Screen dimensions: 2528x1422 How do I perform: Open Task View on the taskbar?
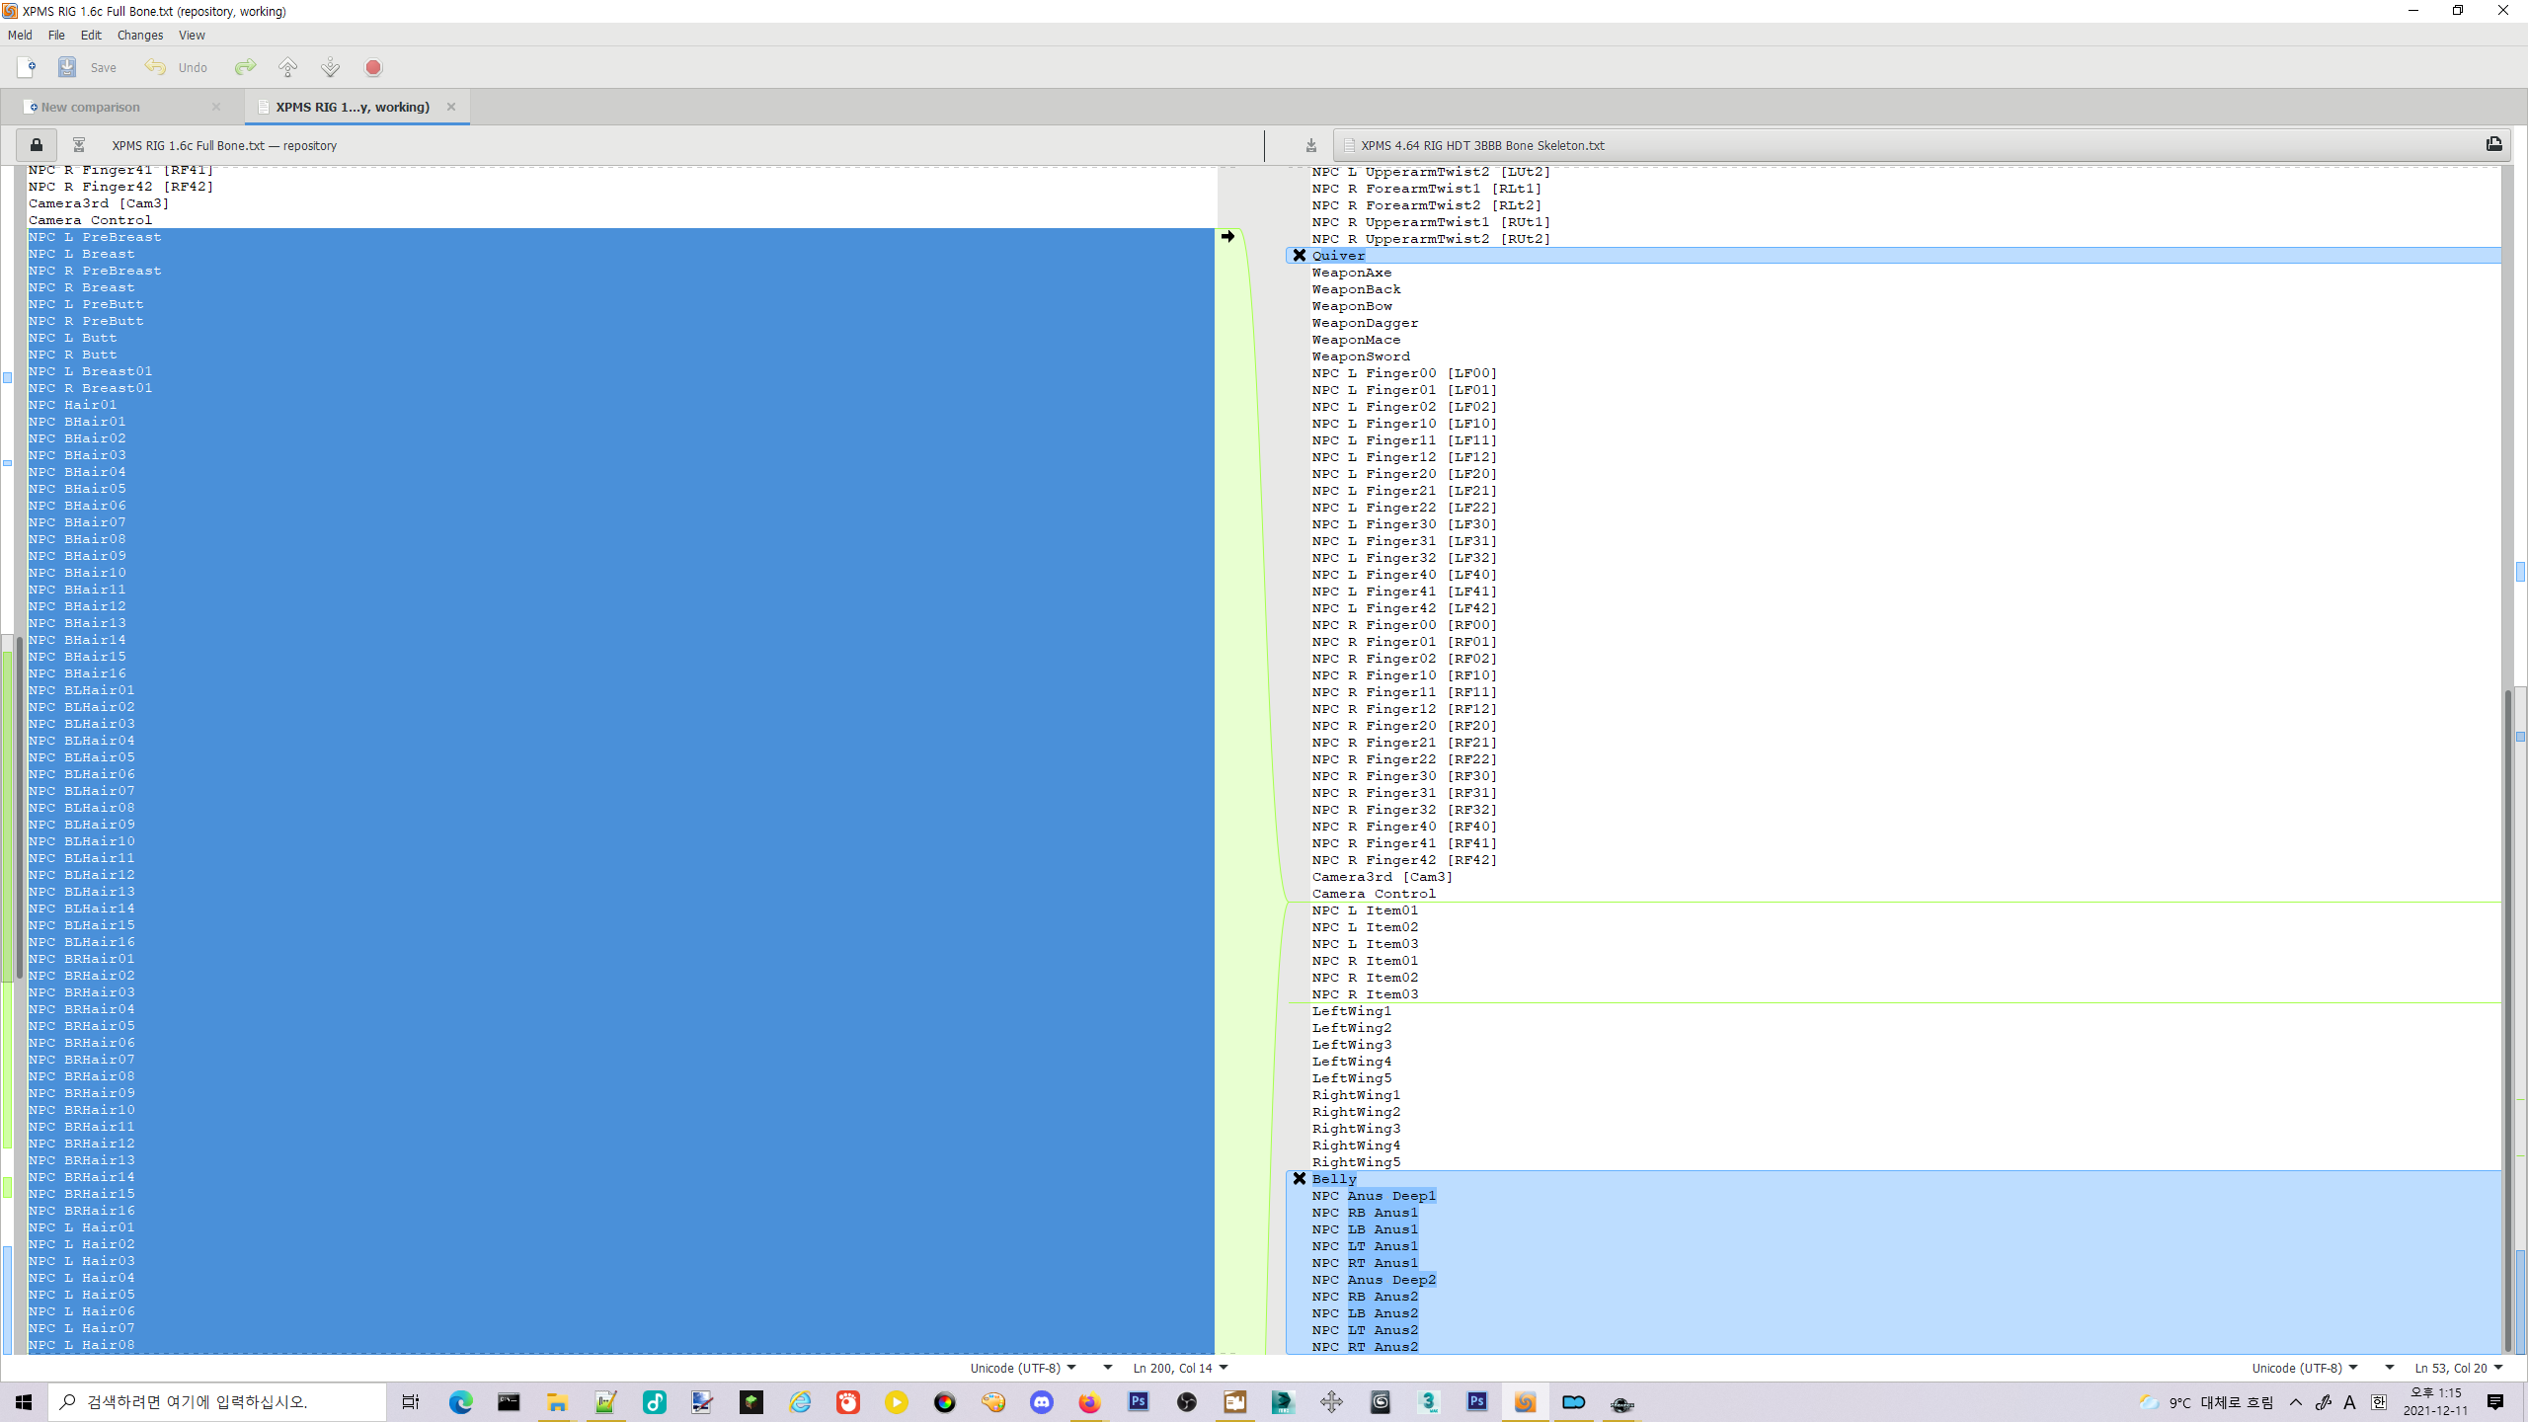(x=411, y=1402)
